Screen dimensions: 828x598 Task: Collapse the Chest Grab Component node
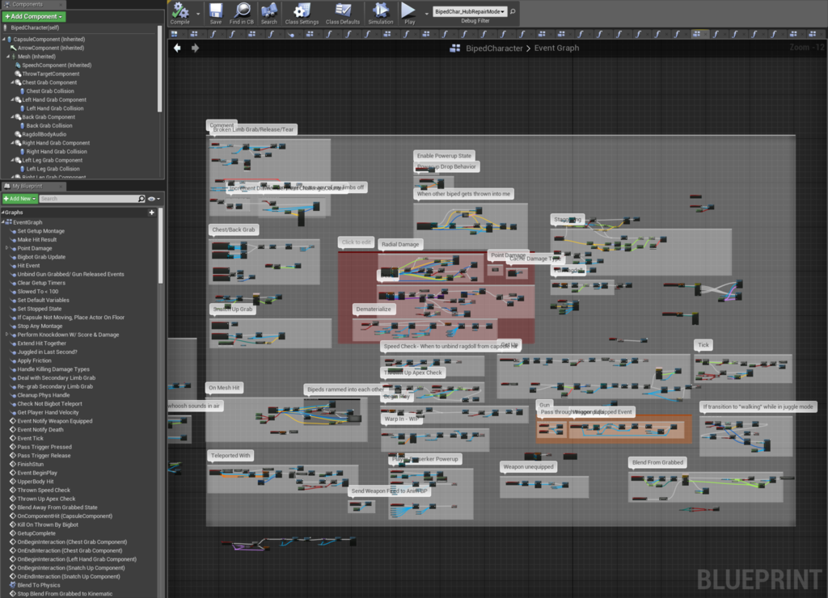click(13, 82)
